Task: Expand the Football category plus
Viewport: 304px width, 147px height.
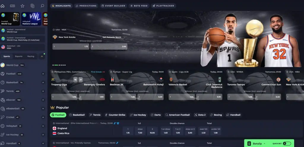Action: [x=43, y=74]
